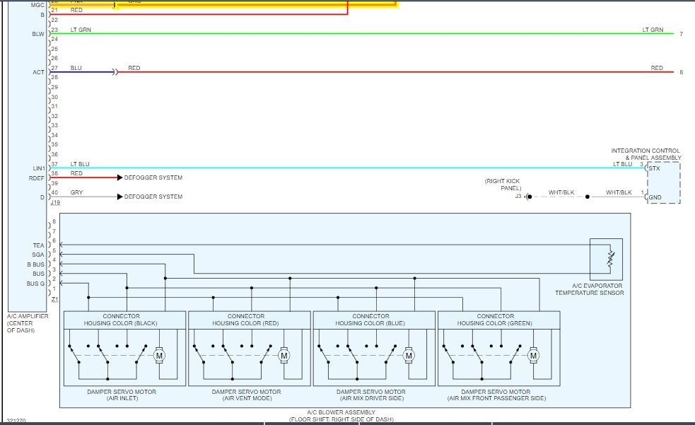This screenshot has width=695, height=425.
Task: Click the arrow beside RDEF Defogger System
Action: click(119, 177)
